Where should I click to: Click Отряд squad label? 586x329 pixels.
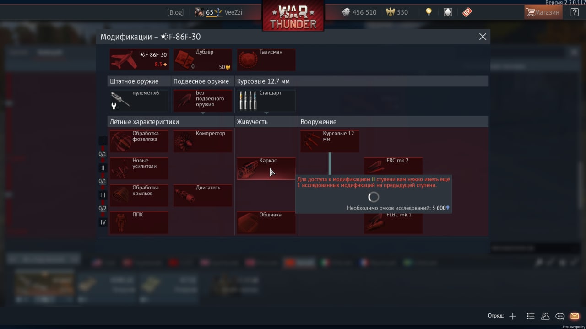pos(496,316)
